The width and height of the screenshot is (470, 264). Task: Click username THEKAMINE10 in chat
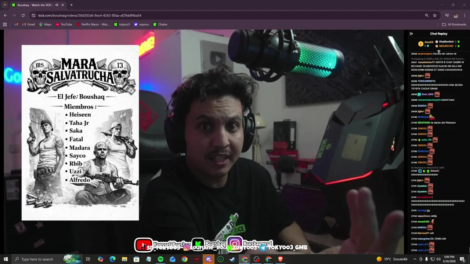click(426, 81)
